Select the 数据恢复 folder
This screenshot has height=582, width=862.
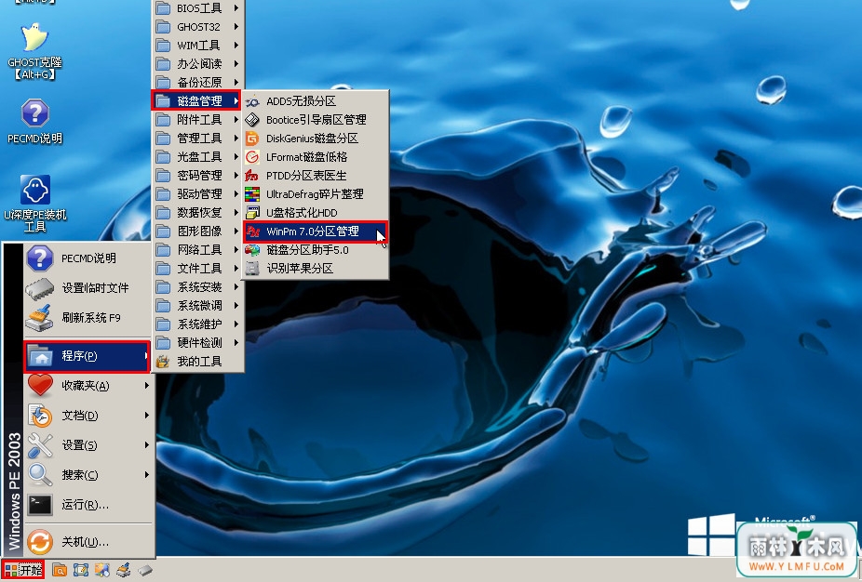coord(198,213)
